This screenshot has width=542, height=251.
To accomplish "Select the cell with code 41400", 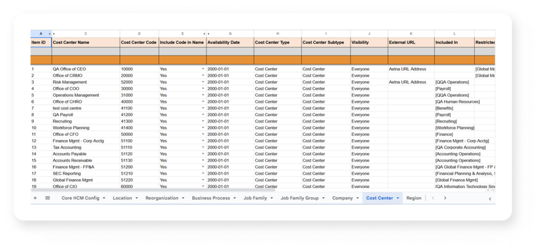I will point(139,128).
